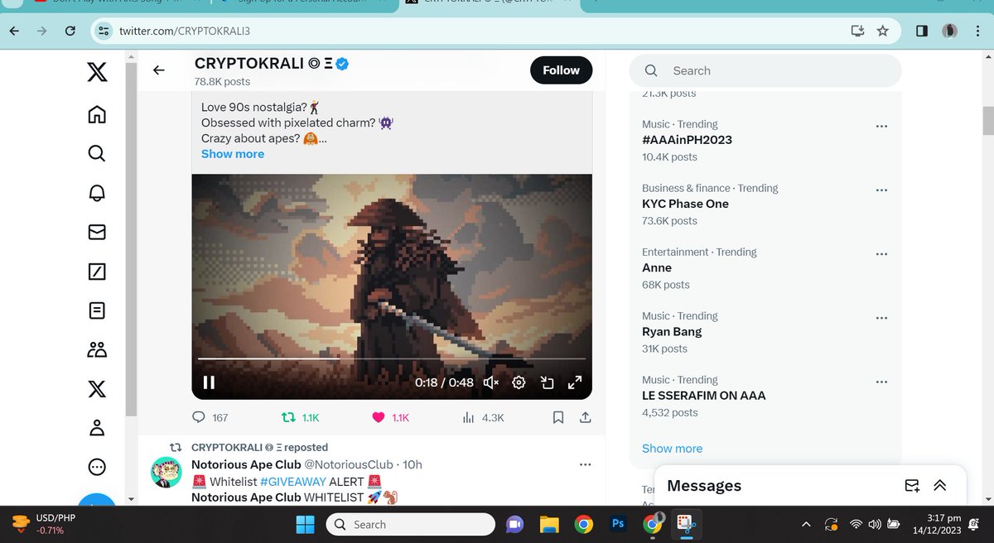Open #GIVEAWAY hashtag link

click(292, 481)
